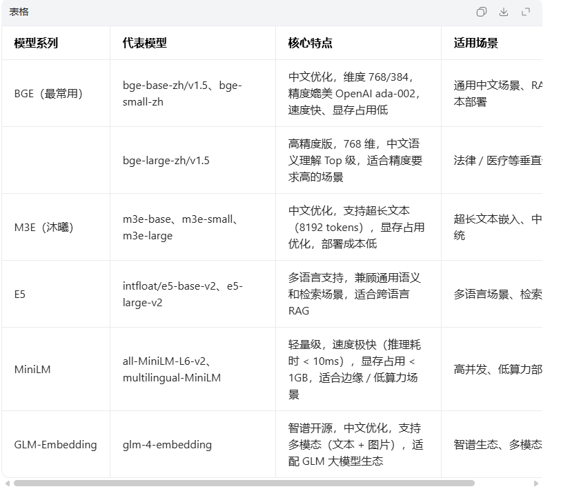Copy the table with the copy icon
Screen dimensions: 561x489
481,12
